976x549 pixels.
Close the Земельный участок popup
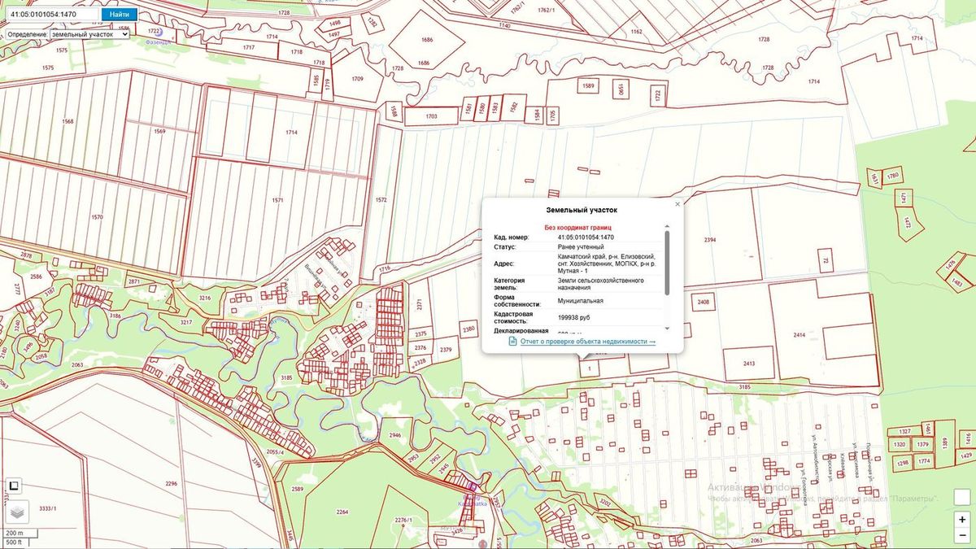(678, 204)
